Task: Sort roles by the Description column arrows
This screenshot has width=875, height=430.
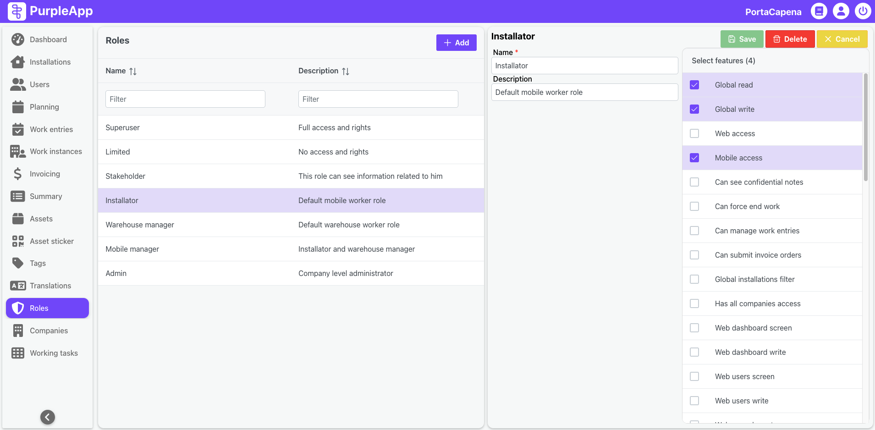Action: point(346,71)
